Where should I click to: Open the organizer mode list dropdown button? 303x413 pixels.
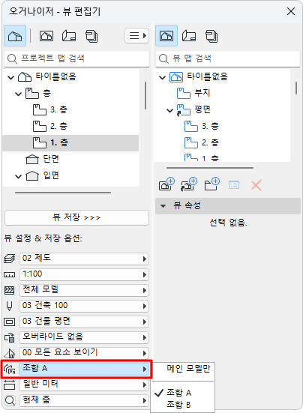(136, 35)
